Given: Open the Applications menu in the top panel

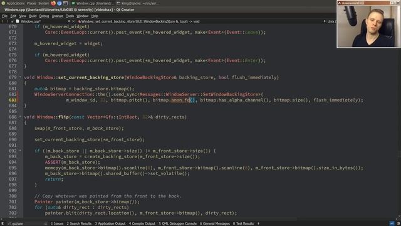Looking at the screenshot, I should pyautogui.click(x=15, y=3).
